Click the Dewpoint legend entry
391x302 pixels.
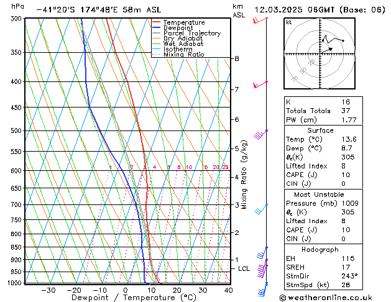coord(173,28)
